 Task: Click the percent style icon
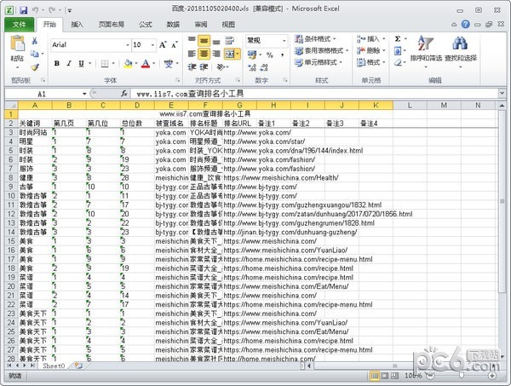269,55
